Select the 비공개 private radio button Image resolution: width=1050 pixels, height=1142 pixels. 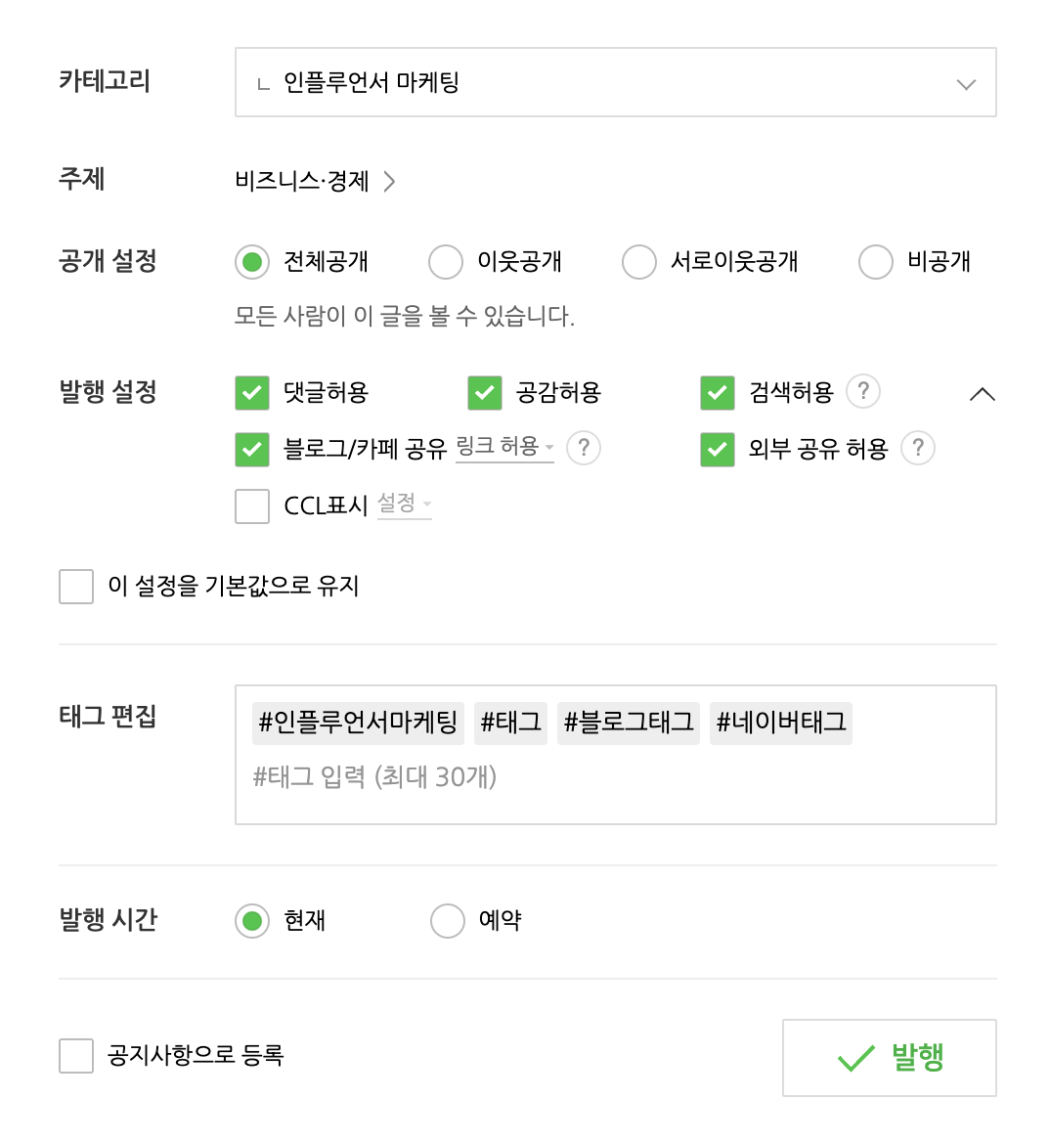coord(876,261)
